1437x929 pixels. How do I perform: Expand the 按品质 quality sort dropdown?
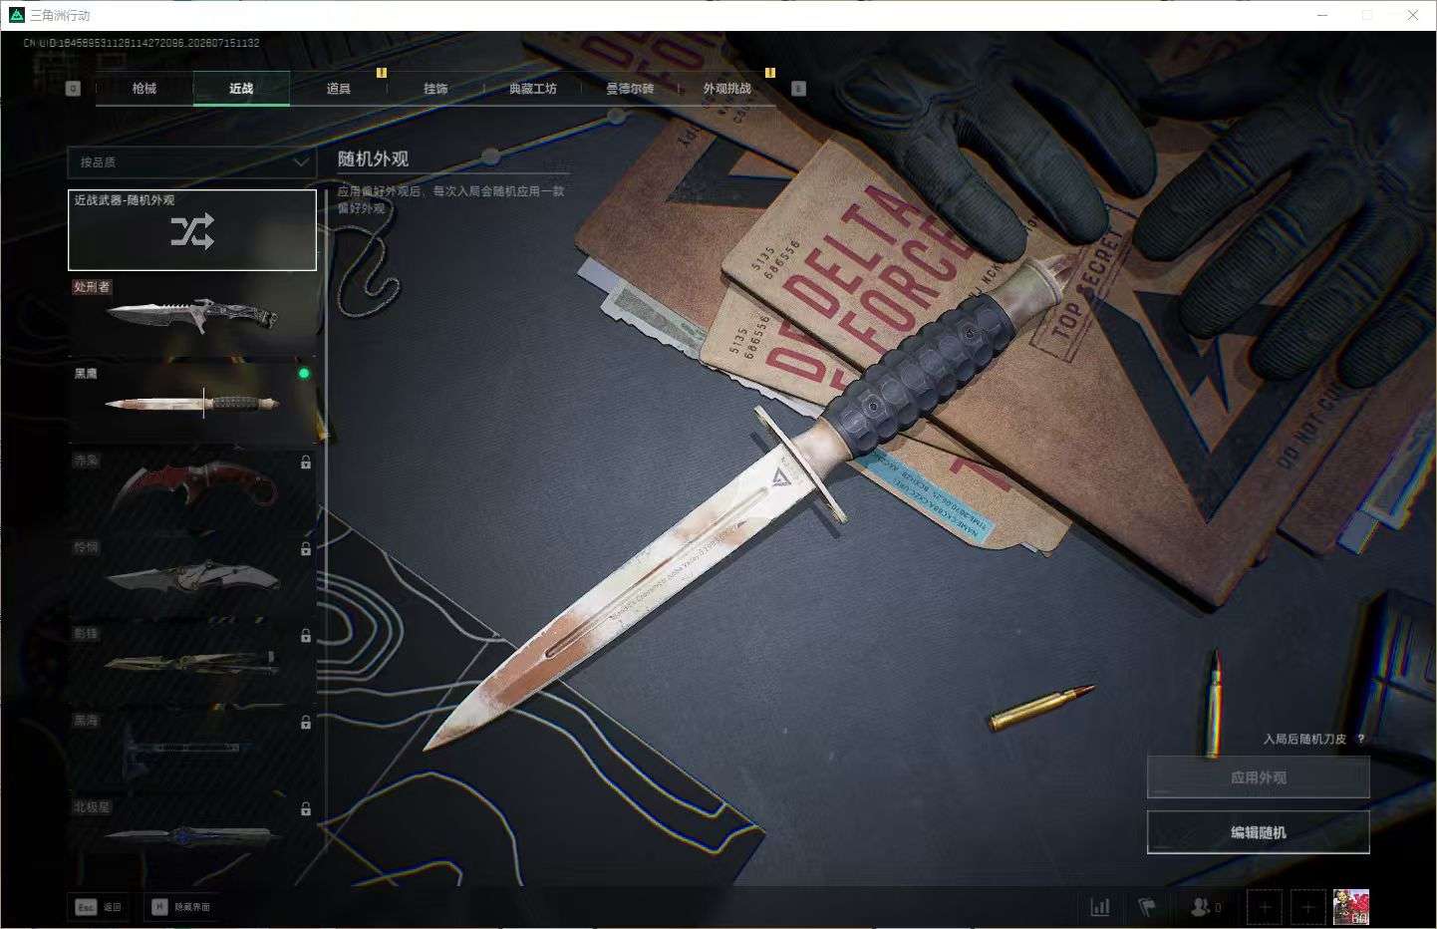coord(191,162)
